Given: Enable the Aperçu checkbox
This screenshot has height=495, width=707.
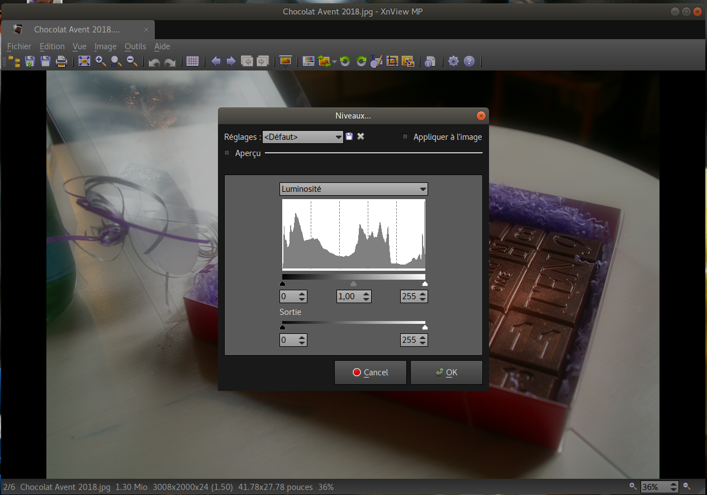Looking at the screenshot, I should [227, 153].
